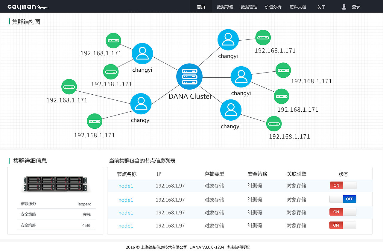Select the top-center changyi user node icon
This screenshot has height=252, width=383.
[228, 39]
